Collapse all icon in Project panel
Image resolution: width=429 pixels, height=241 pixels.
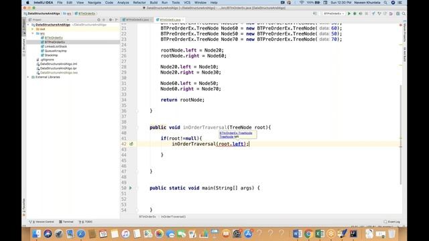point(103,19)
